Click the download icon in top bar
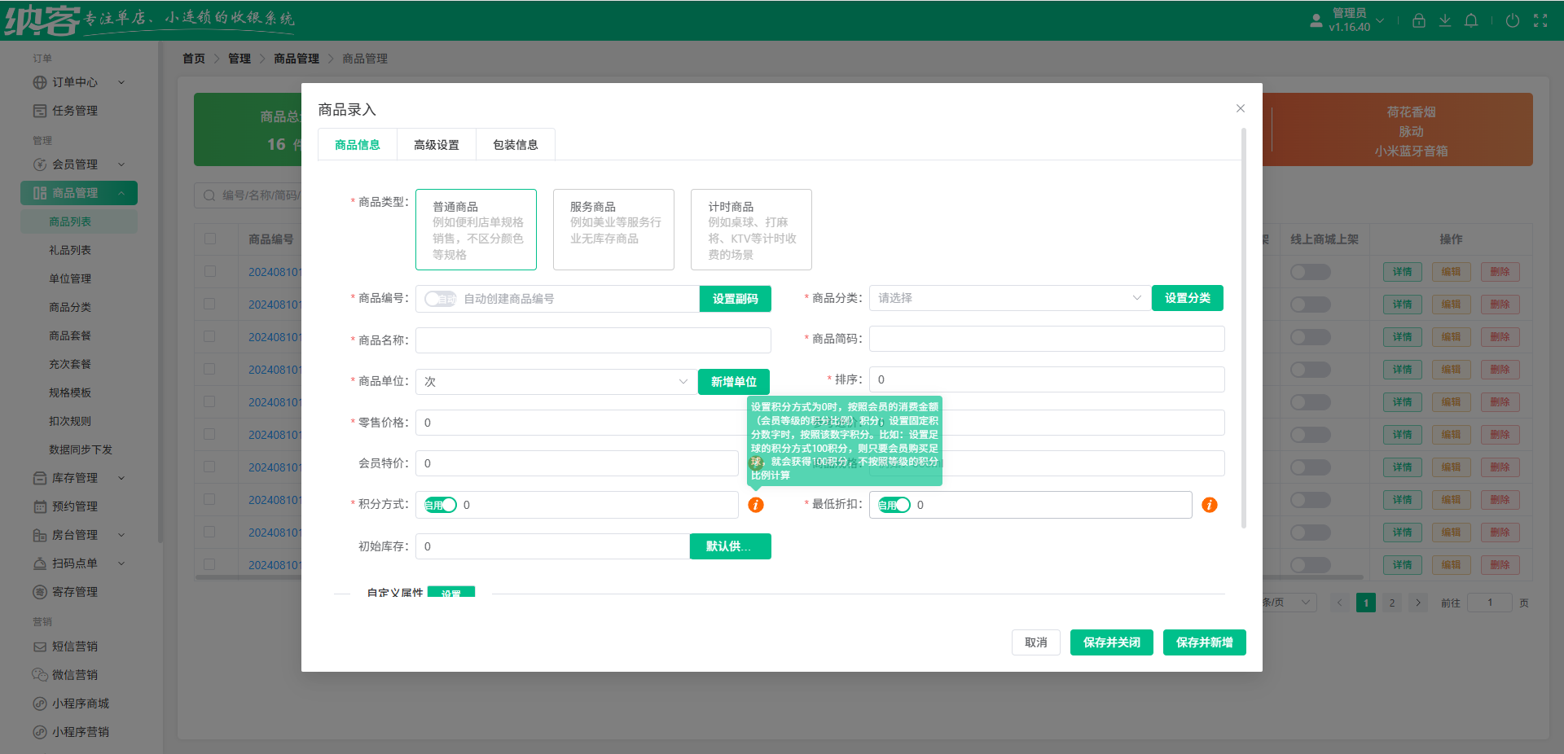 1444,20
